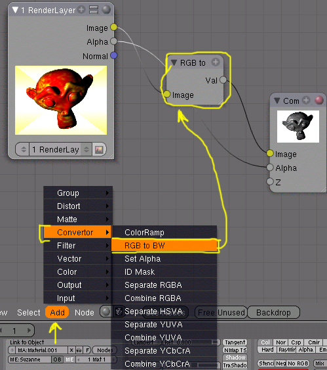The height and width of the screenshot is (370, 327).
Task: Toggle the Nodes button beside the material name
Action: (104, 350)
